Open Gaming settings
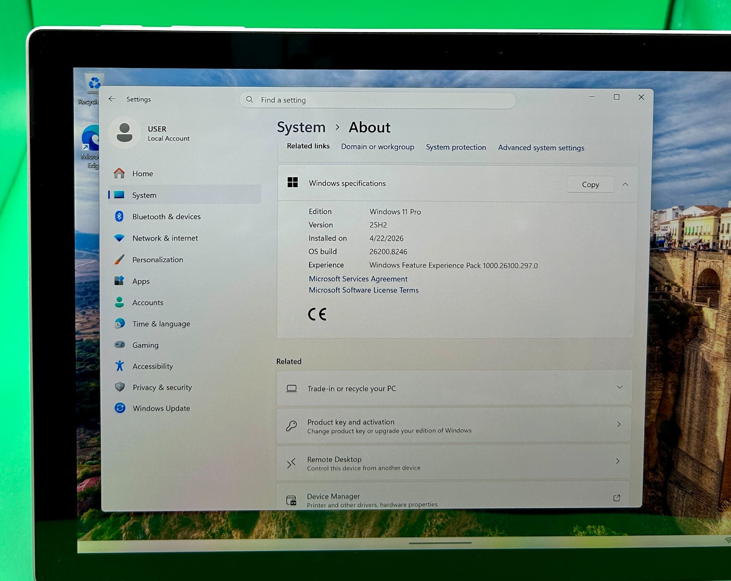Image resolution: width=731 pixels, height=581 pixels. 185,345
